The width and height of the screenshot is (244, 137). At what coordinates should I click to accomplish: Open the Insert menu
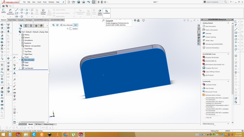click(x=39, y=2)
